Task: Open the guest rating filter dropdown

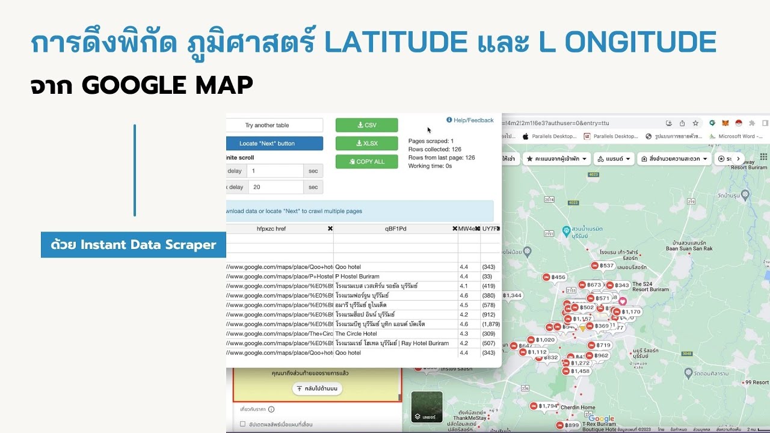Action: pos(555,159)
